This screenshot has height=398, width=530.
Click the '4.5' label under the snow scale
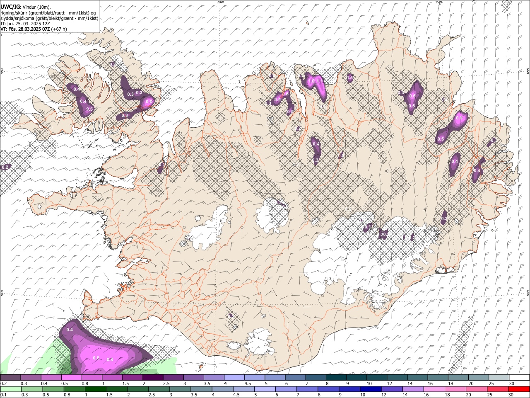click(248, 383)
